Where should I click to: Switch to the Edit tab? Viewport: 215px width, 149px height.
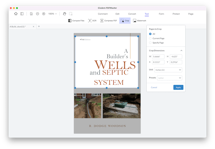click(x=117, y=14)
